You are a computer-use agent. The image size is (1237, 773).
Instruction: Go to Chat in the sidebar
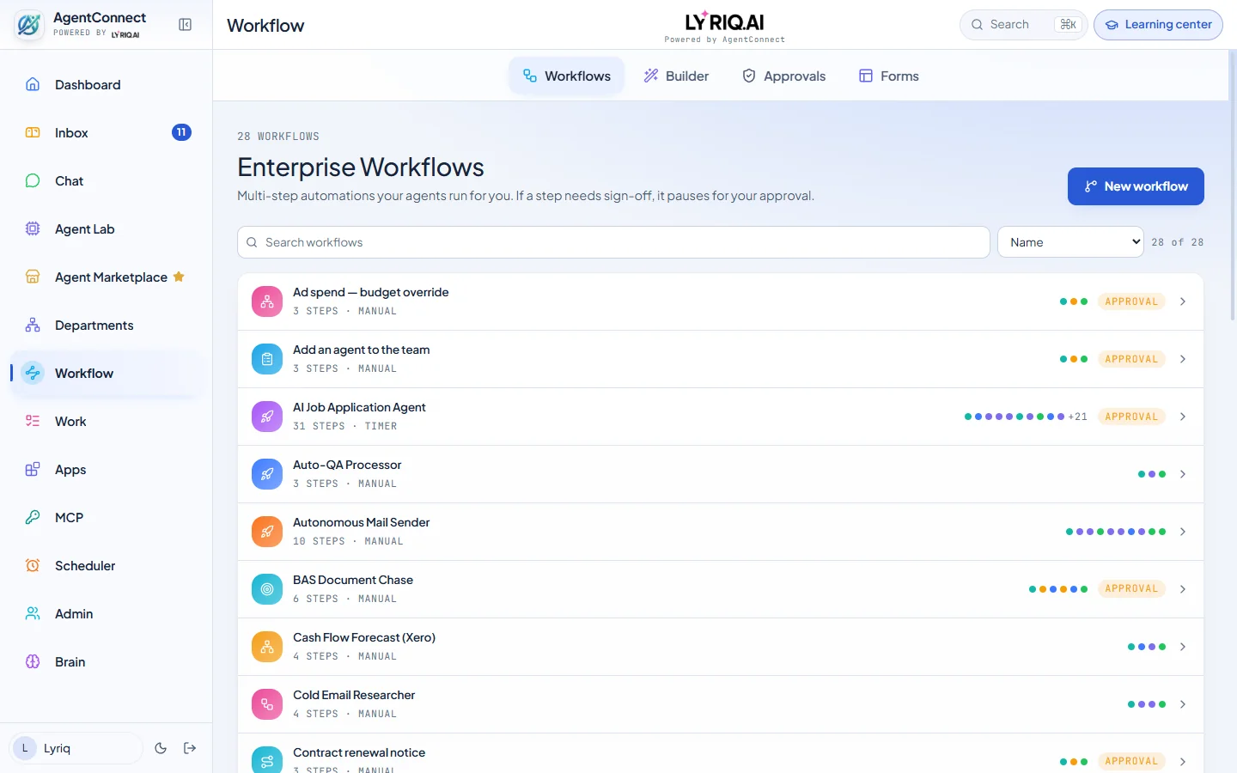[x=107, y=180]
